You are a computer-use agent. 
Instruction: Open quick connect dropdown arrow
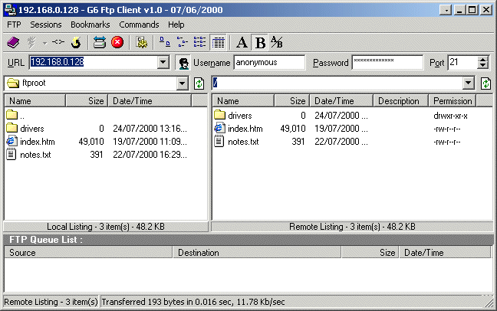click(44, 42)
